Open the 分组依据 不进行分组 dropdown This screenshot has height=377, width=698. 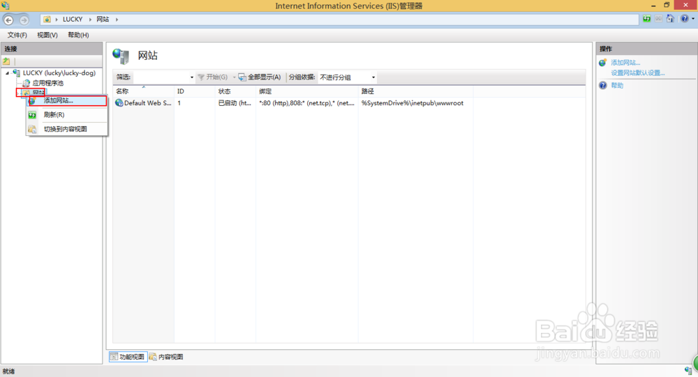[347, 77]
